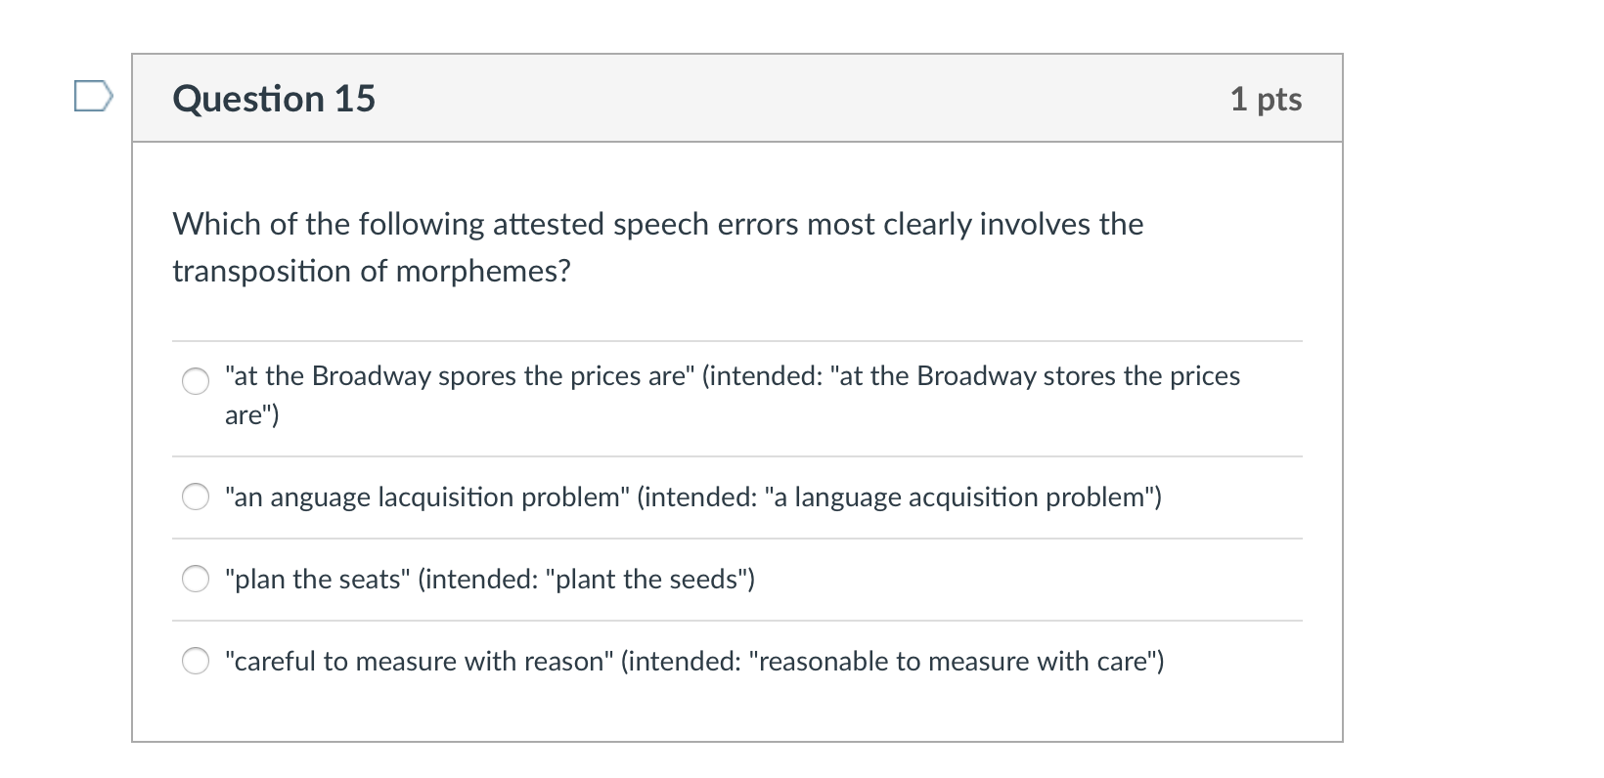Screen dimensions: 1604x778
Task: Flag Question 15 with the bookmark icon
Action: pos(94,97)
